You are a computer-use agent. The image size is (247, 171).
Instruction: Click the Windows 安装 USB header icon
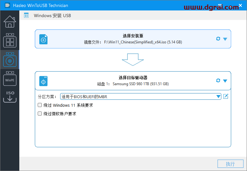point(26,16)
